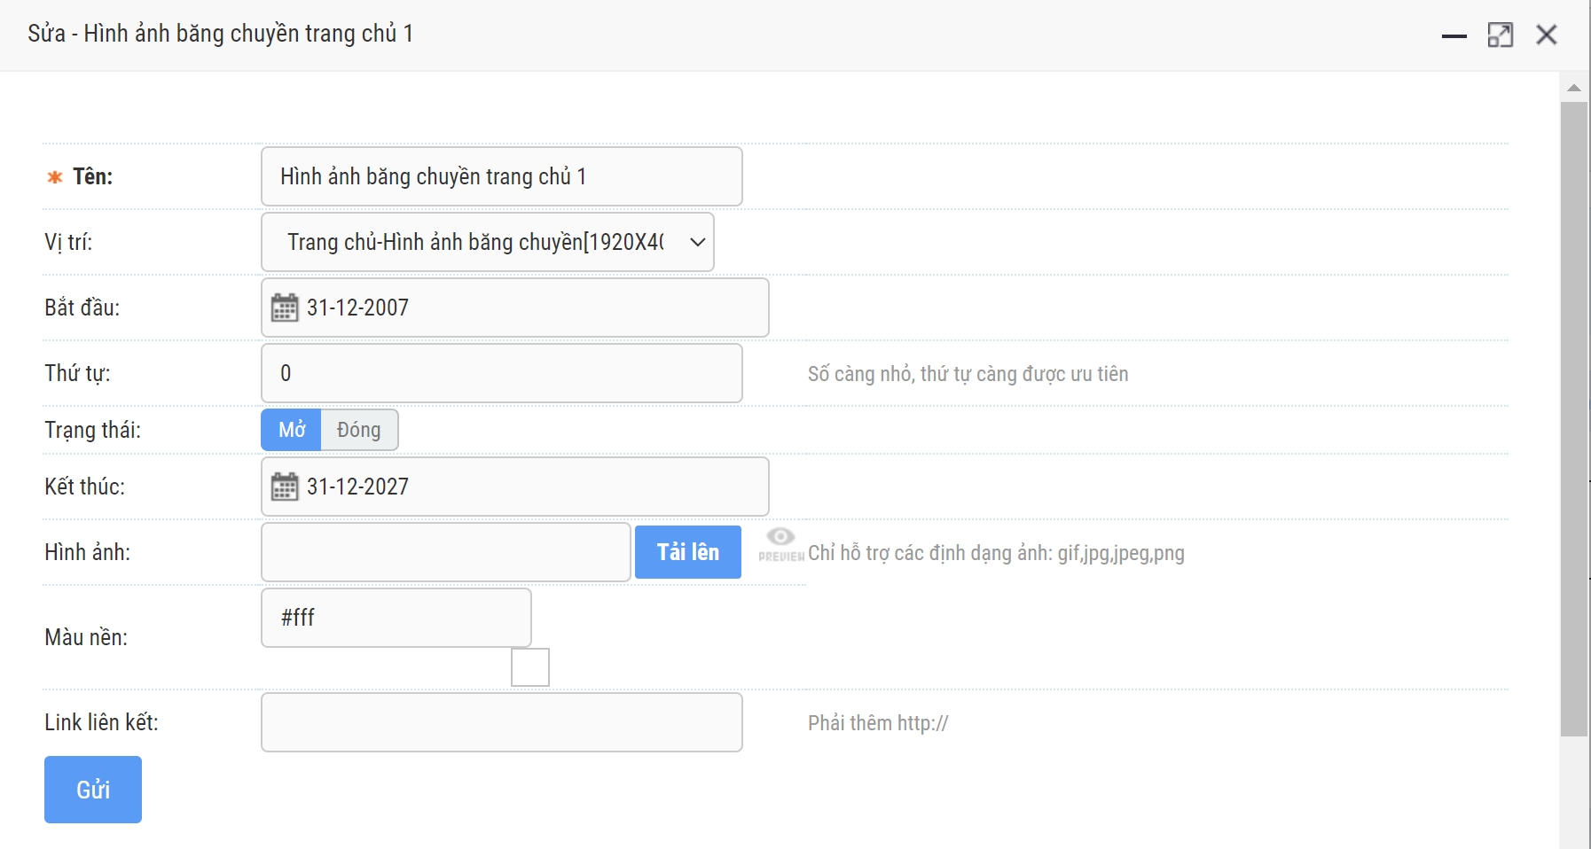Click the white Màu nền color swatch

530,667
